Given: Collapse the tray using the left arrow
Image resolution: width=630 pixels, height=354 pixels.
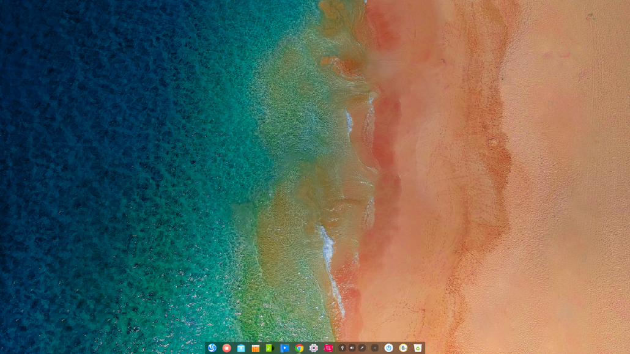Looking at the screenshot, I should [375, 348].
